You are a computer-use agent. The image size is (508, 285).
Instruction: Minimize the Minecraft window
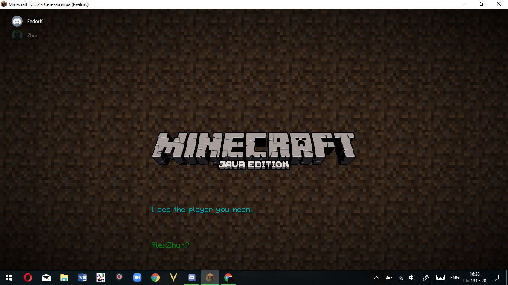465,4
